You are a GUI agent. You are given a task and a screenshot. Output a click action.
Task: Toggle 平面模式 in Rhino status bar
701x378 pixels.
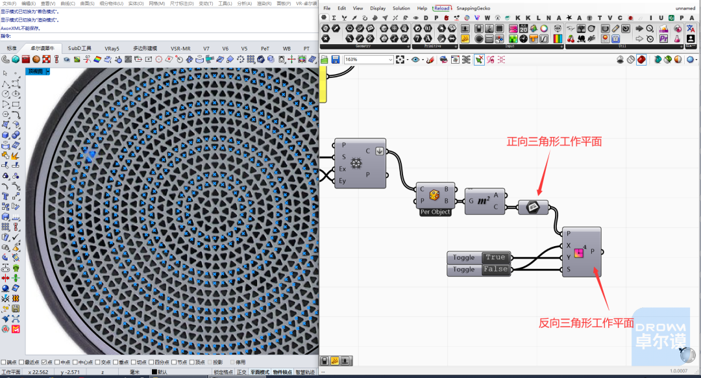(x=260, y=372)
